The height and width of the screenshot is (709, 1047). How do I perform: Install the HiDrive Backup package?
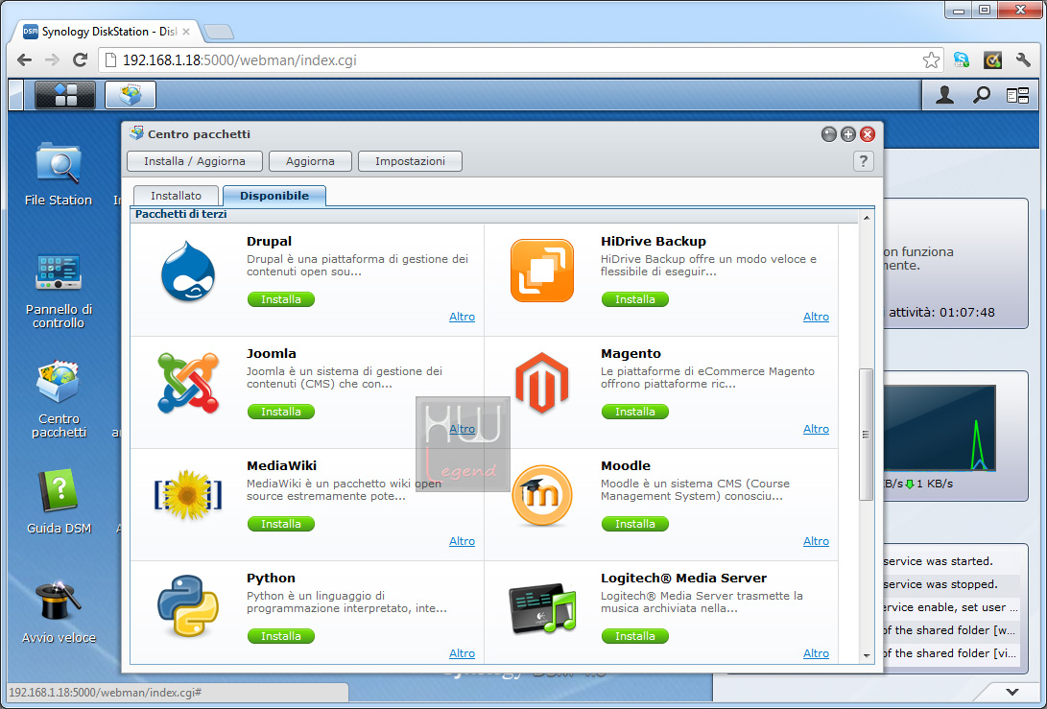point(635,299)
